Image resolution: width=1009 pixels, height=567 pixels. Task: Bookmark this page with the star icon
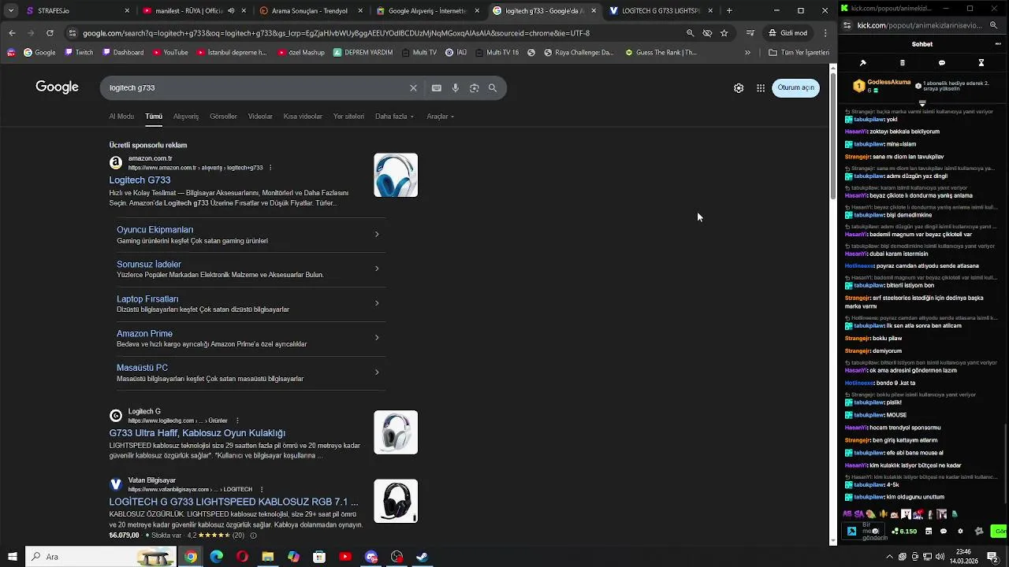point(724,33)
